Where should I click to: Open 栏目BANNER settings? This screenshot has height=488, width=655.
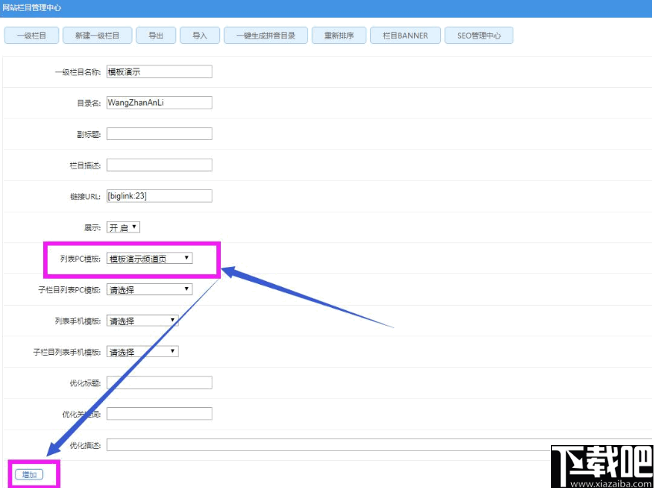405,35
